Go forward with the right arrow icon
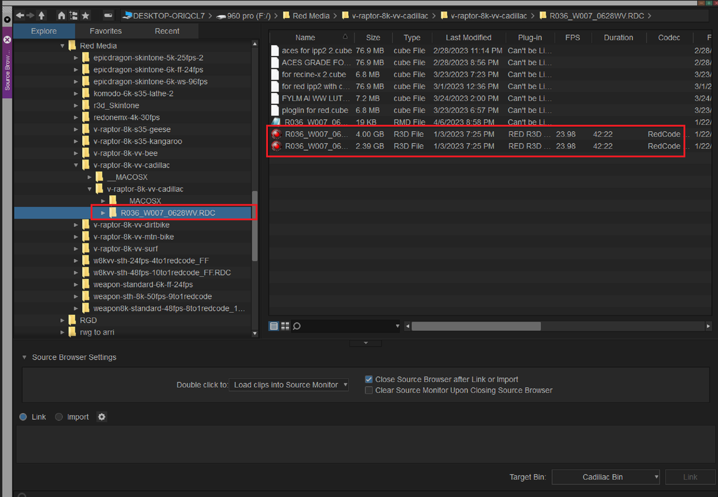The image size is (718, 497). pyautogui.click(x=30, y=16)
